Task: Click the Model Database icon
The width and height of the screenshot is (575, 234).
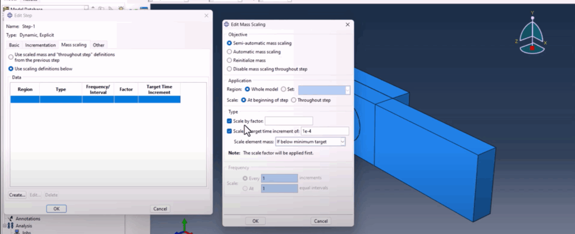Action: point(6,8)
